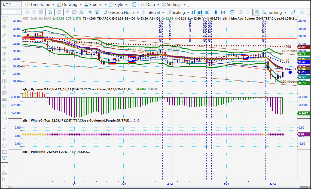Open the empty combo box below KDP
Viewport: 311px width, 189px height.
click(19, 12)
